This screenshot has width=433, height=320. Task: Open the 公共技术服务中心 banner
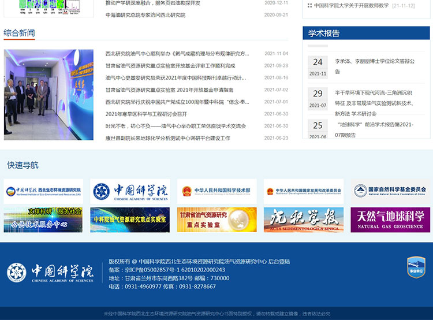point(43,220)
